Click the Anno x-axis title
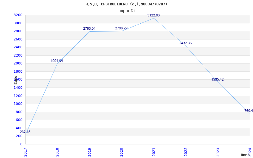 (245, 155)
